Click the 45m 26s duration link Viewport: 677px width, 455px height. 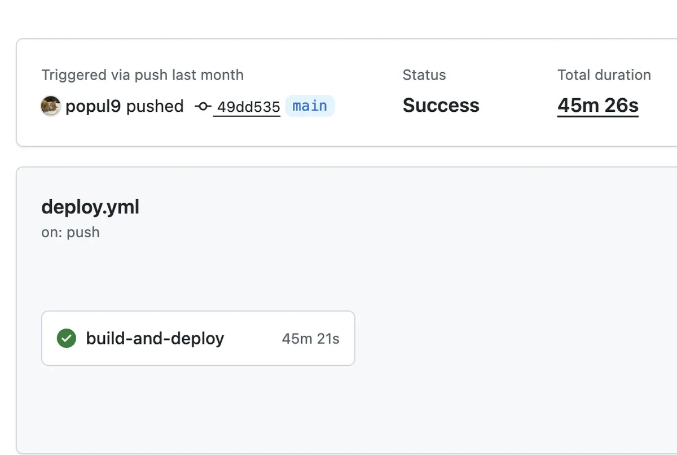[x=597, y=105]
